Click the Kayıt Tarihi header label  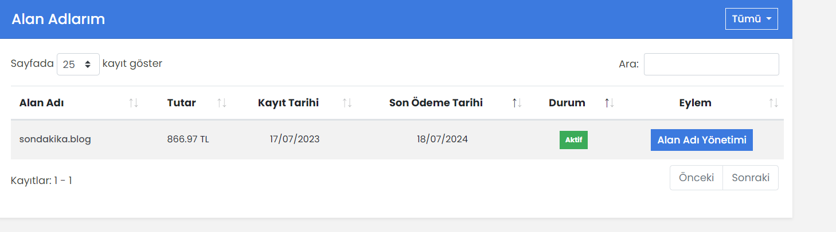click(288, 103)
